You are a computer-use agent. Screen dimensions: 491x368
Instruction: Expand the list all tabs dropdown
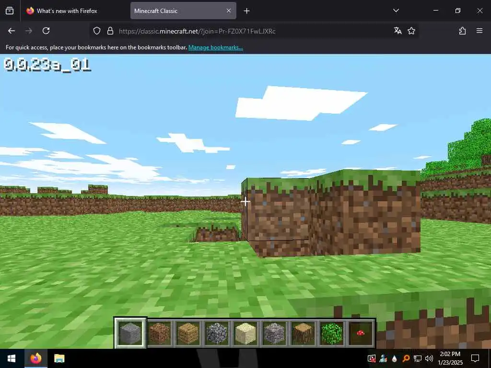coord(396,11)
